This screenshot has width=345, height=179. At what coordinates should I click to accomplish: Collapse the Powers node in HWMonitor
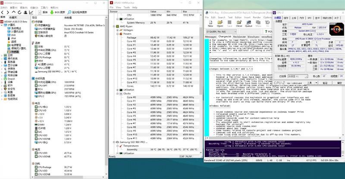[117, 34]
